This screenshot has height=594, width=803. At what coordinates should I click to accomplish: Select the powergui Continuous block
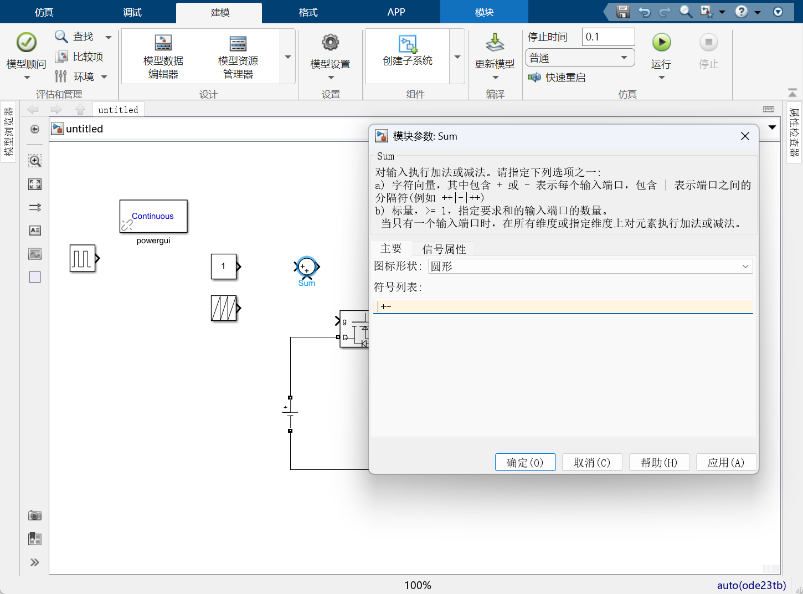[x=153, y=216]
